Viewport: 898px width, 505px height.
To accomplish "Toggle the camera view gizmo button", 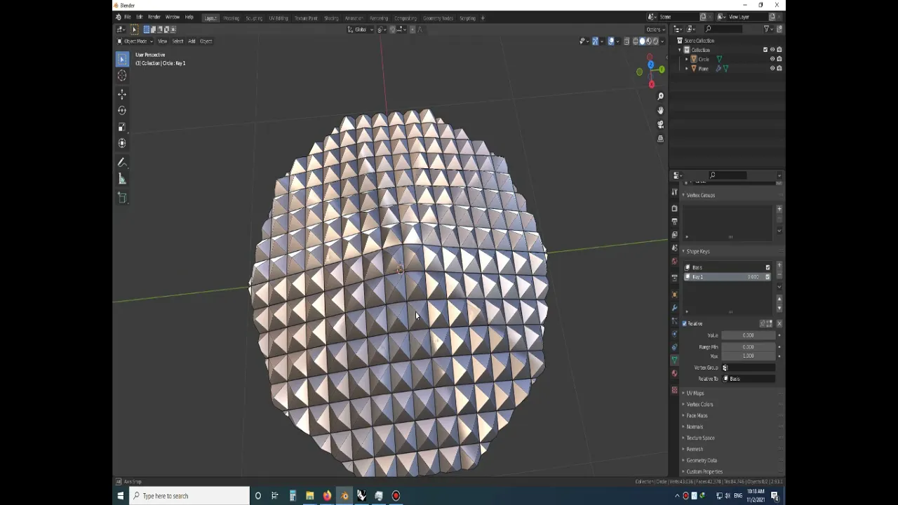I will point(660,124).
